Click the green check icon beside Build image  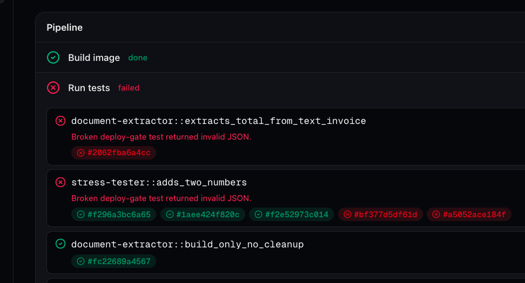(x=53, y=58)
